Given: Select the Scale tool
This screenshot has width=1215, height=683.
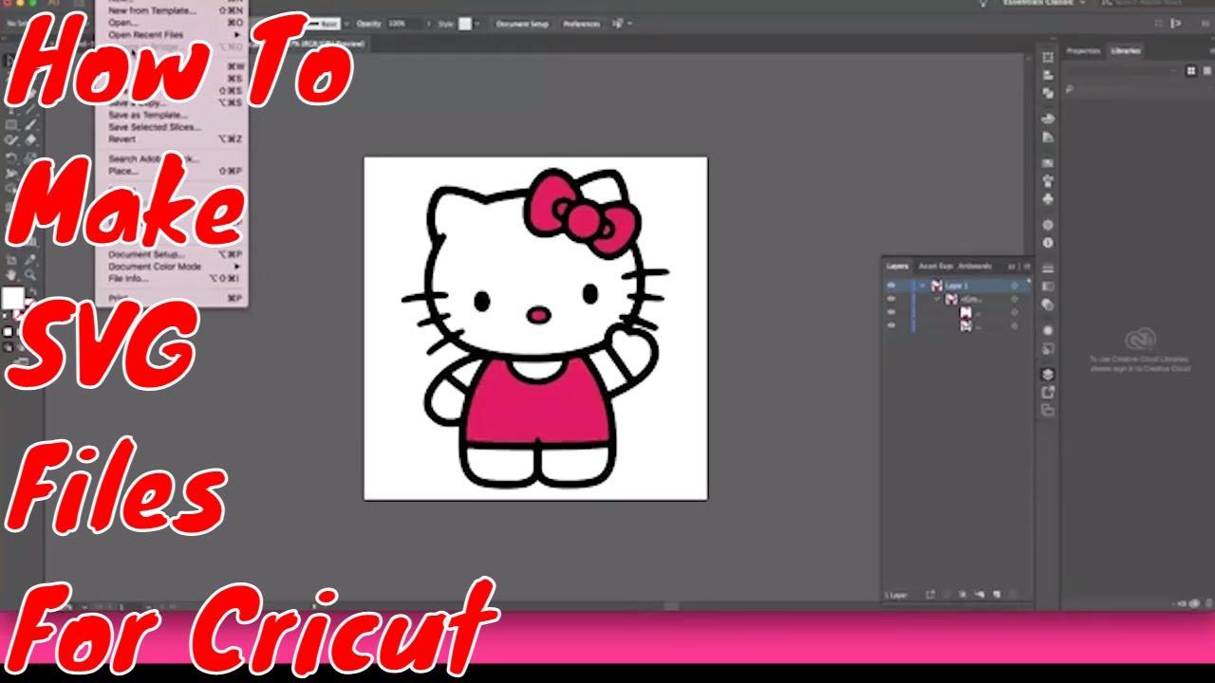Looking at the screenshot, I should [x=30, y=158].
